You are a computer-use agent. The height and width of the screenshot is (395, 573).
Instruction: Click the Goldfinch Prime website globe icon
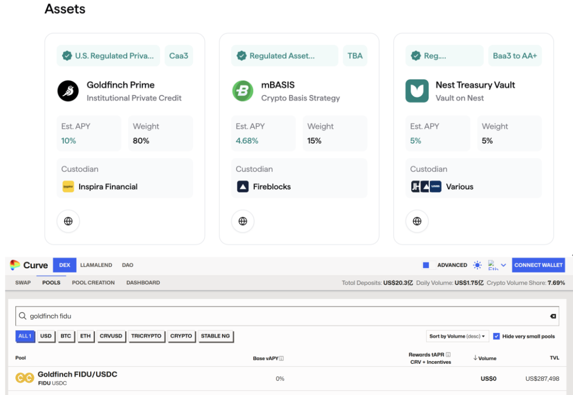pos(68,222)
